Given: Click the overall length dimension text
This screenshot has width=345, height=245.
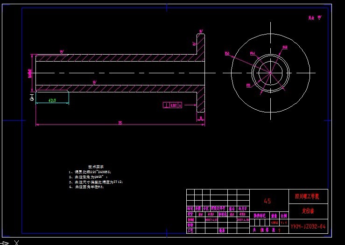Looking at the screenshot, I should click(x=120, y=123).
